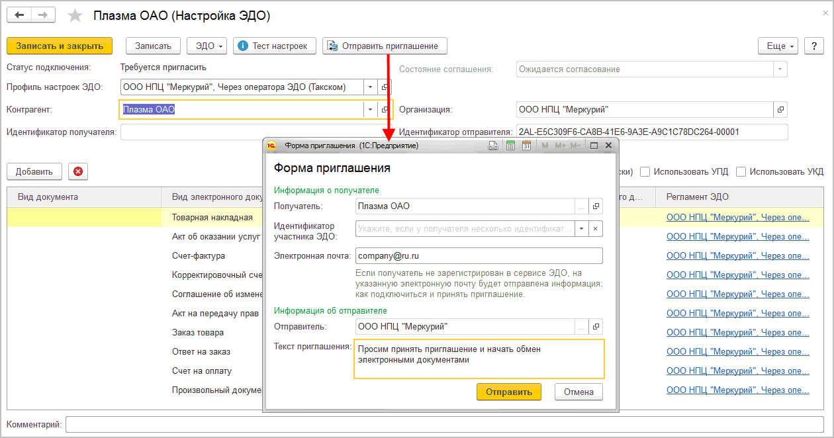
Task: Expand the Контрагент dropdown arrow
Action: (371, 110)
